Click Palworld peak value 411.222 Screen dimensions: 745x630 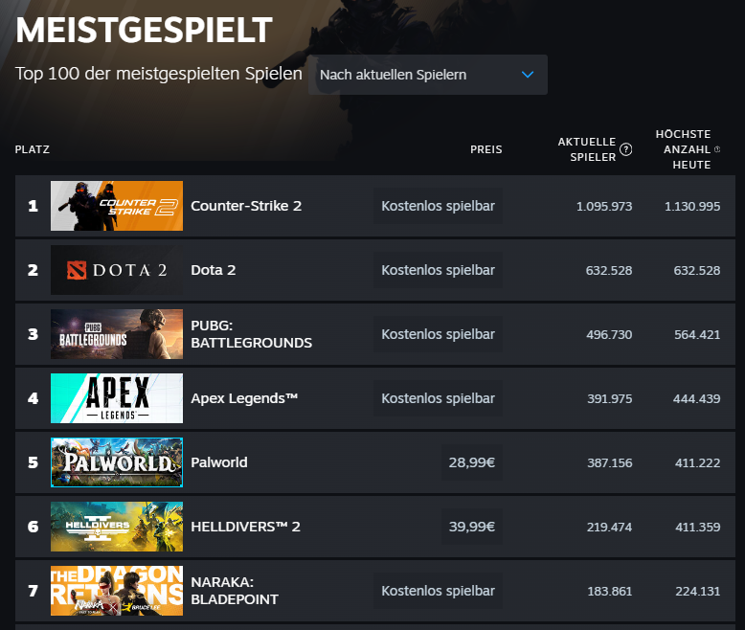coord(697,462)
